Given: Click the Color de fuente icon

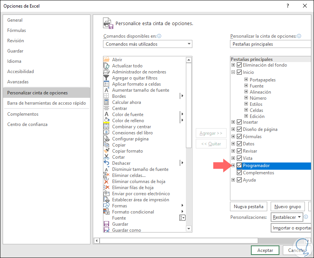Looking at the screenshot, I should [x=106, y=114].
